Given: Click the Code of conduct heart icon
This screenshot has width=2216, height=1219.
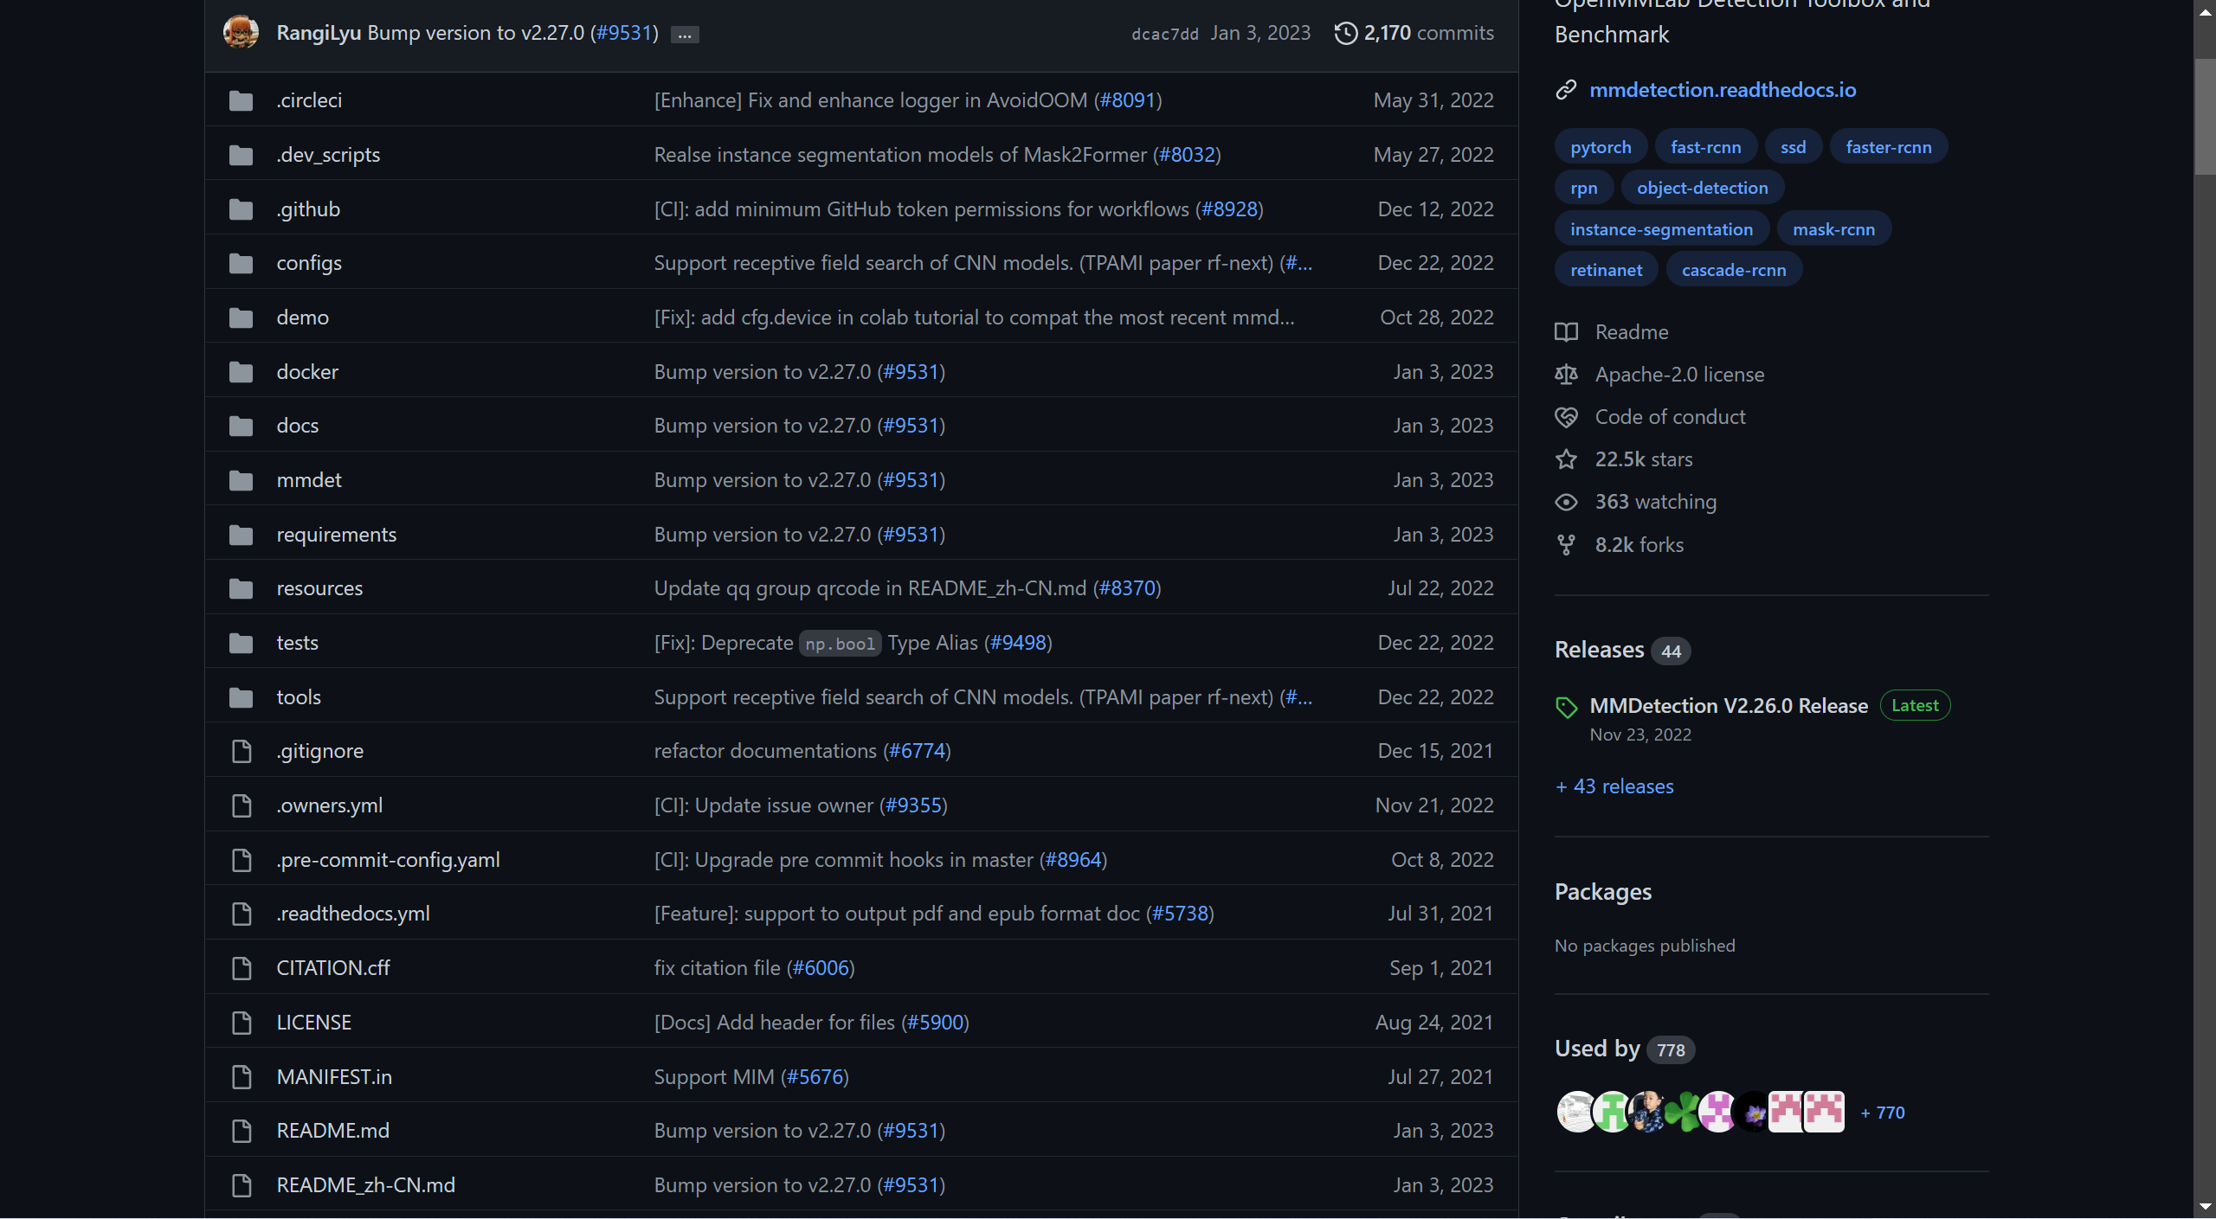Looking at the screenshot, I should 1566,417.
